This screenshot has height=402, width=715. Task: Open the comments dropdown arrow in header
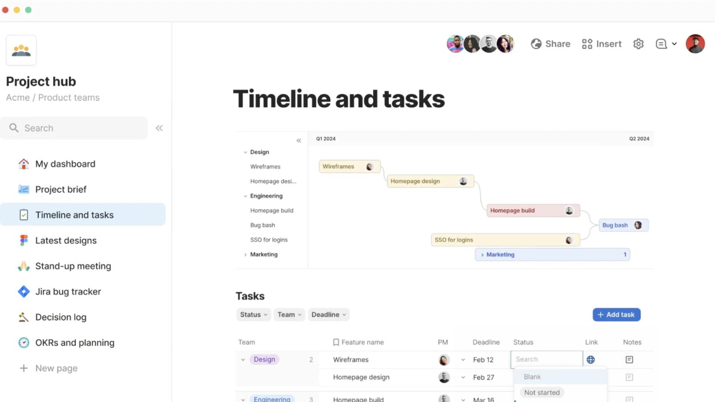point(674,44)
